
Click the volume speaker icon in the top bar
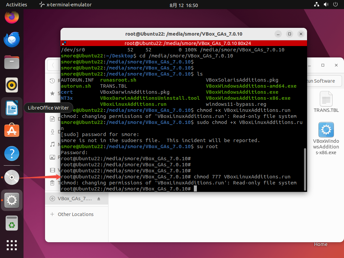326,4
